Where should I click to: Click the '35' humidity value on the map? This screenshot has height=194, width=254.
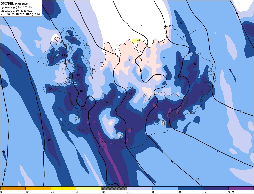(x=138, y=40)
